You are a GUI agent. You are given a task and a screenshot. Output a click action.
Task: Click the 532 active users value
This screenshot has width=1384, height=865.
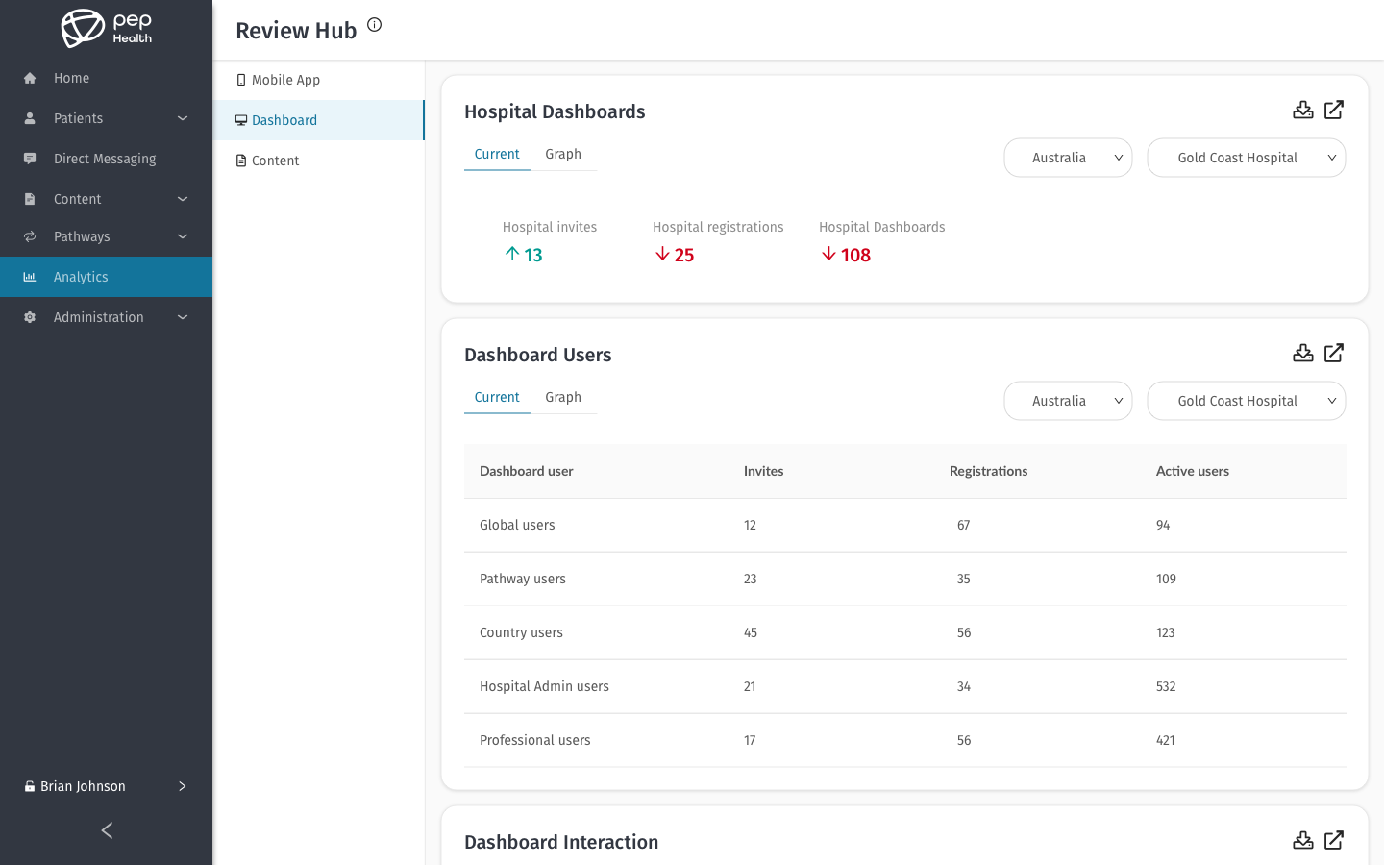coord(1166,686)
